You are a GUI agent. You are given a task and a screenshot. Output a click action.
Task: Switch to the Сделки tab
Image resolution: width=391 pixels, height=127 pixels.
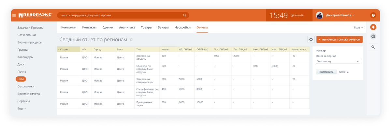pyautogui.click(x=108, y=28)
